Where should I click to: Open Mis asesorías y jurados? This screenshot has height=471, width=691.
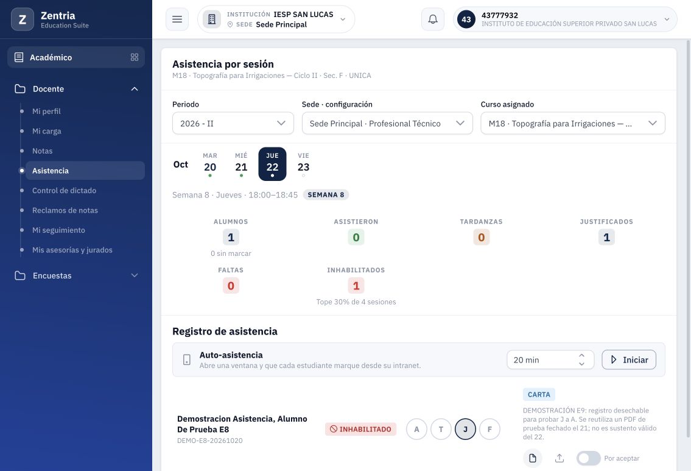coord(72,250)
